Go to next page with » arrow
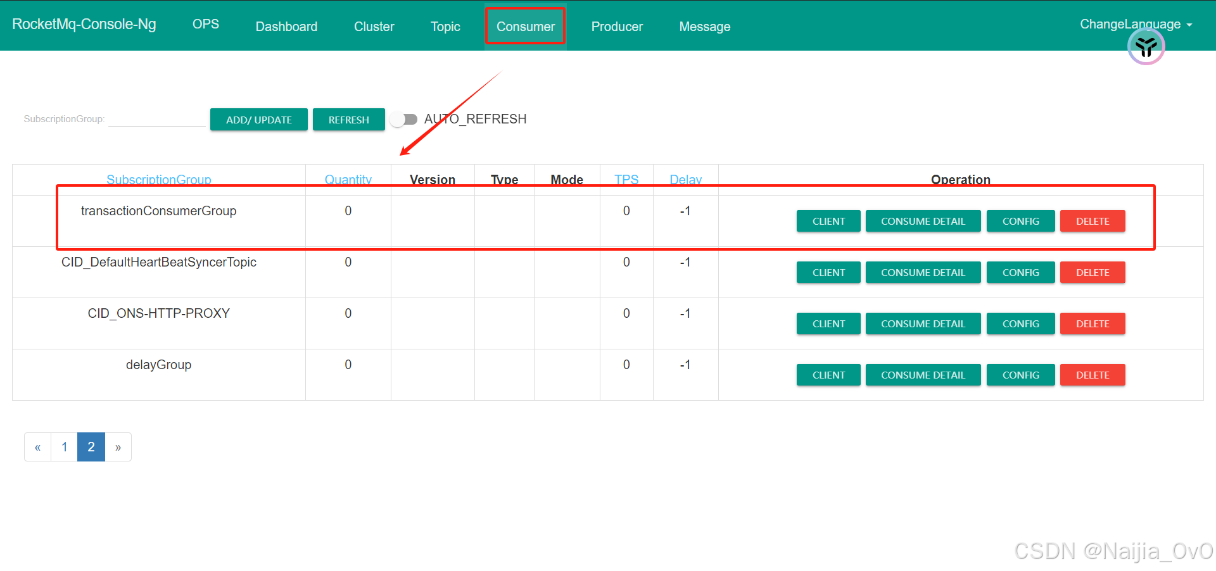The height and width of the screenshot is (571, 1216). tap(118, 447)
